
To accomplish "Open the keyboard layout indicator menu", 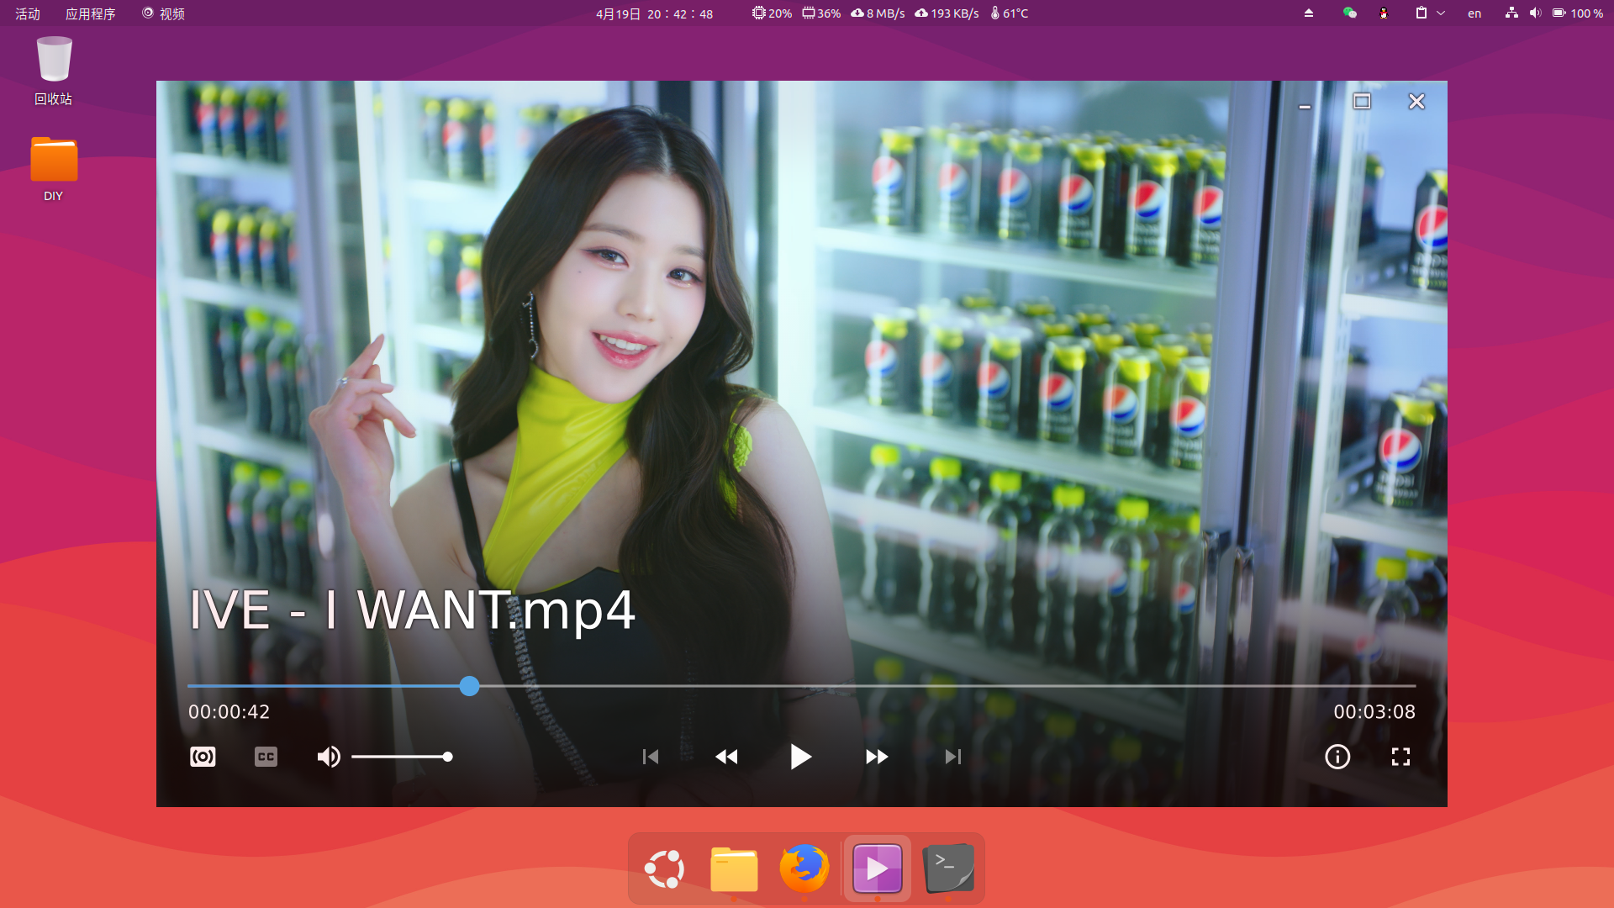I will coord(1474,13).
